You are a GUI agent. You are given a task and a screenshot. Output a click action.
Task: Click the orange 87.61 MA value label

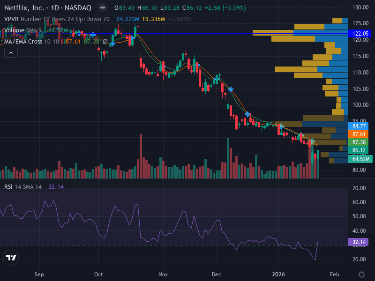(x=359, y=134)
